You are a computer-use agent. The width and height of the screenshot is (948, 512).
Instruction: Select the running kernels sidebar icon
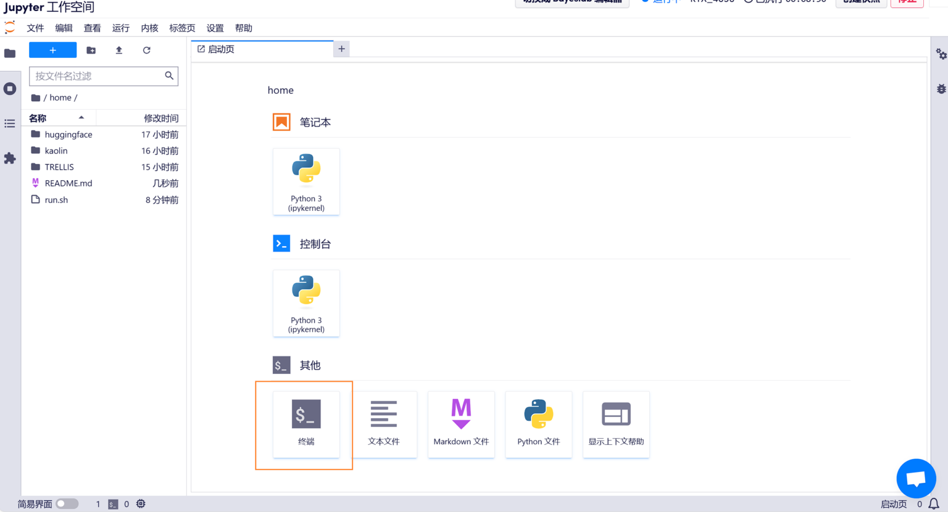pyautogui.click(x=10, y=88)
